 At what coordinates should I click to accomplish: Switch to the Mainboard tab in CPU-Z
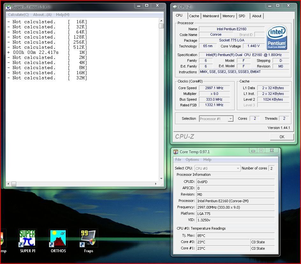pos(211,16)
